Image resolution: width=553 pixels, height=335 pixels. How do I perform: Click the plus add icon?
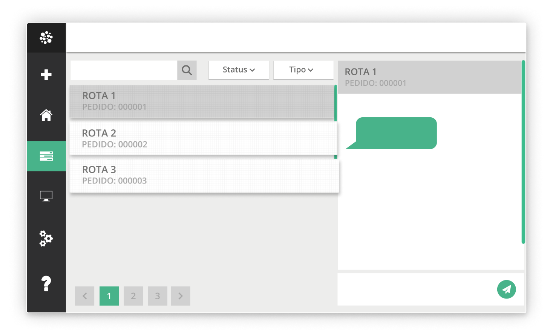(x=46, y=74)
